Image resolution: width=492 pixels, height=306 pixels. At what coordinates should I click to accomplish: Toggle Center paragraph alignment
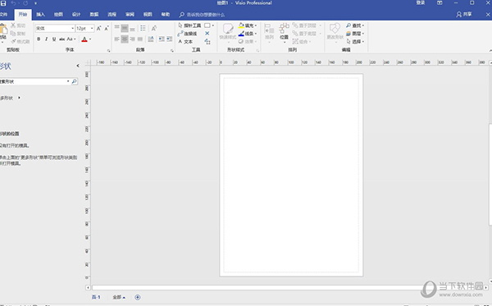(125, 39)
